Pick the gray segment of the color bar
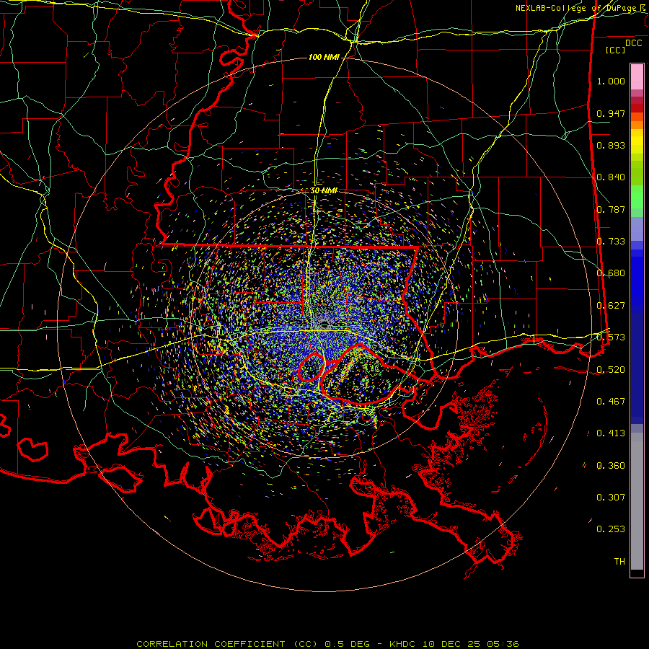The height and width of the screenshot is (649, 649). click(x=637, y=501)
